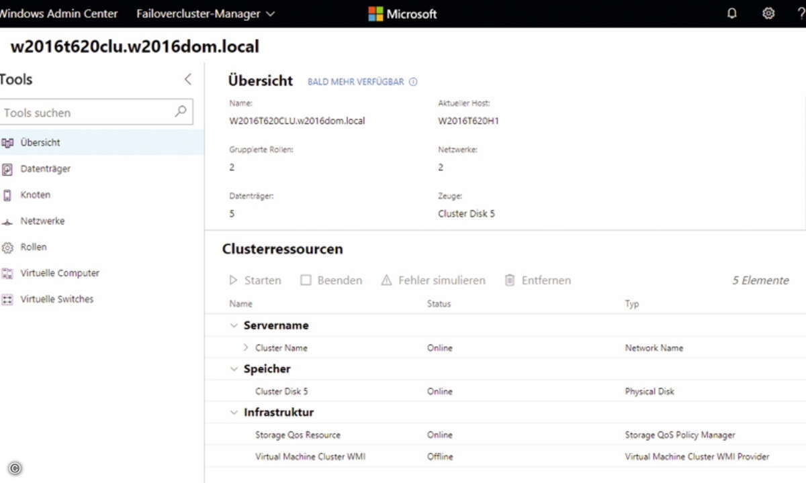Screen dimensions: 806x483
Task: Click the info icon beside Bald mehr verfügbar
Action: [x=413, y=82]
